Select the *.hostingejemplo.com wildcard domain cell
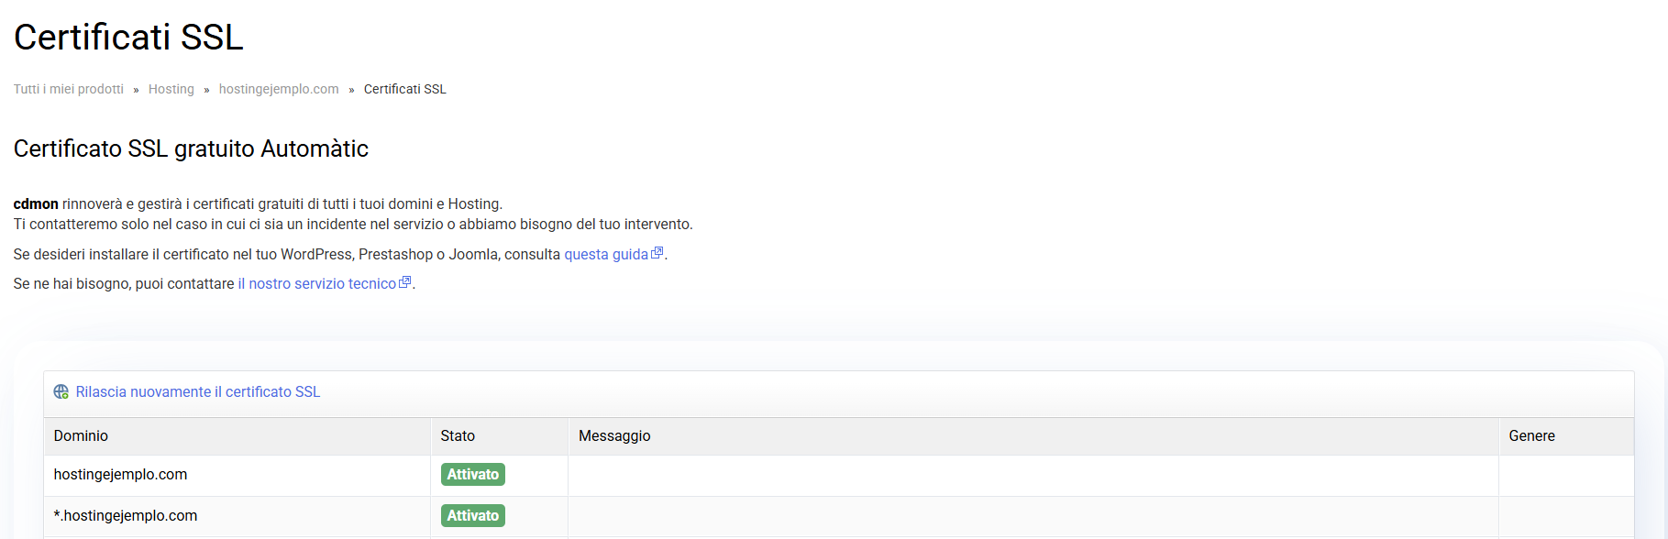 click(126, 516)
